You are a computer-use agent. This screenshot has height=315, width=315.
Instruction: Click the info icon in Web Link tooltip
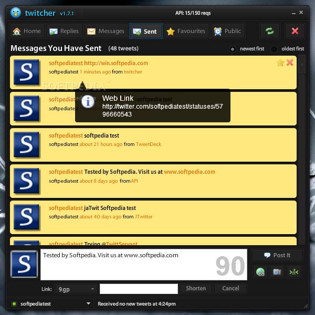tap(88, 102)
